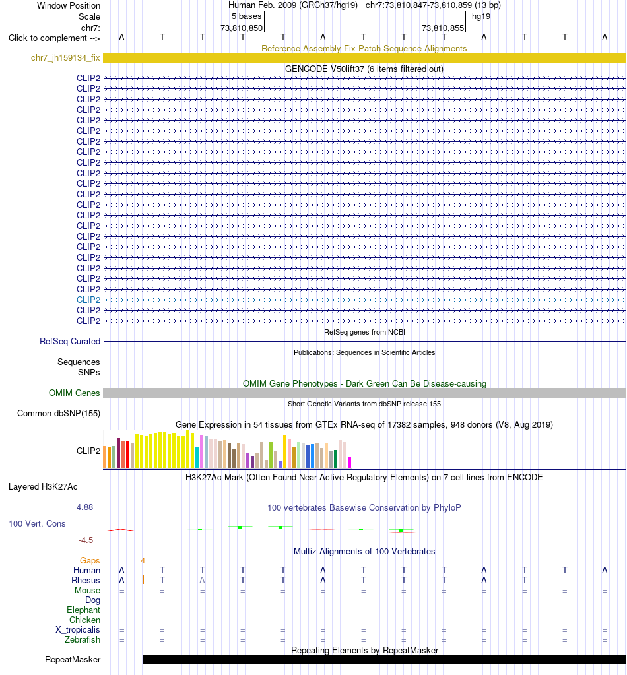
Task: Click the OMIM Genes track label
Action: (74, 393)
